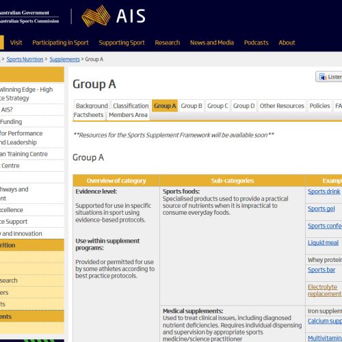Open the Visit menu item

click(16, 42)
